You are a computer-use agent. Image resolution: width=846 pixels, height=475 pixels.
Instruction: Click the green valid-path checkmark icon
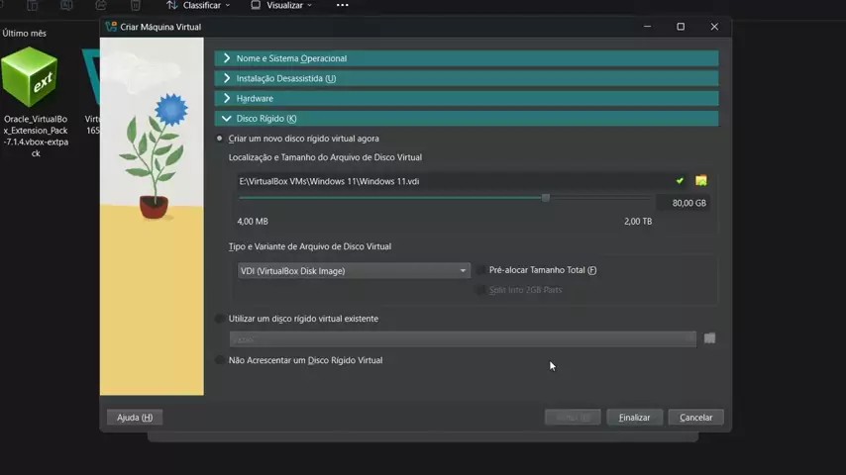(x=680, y=181)
